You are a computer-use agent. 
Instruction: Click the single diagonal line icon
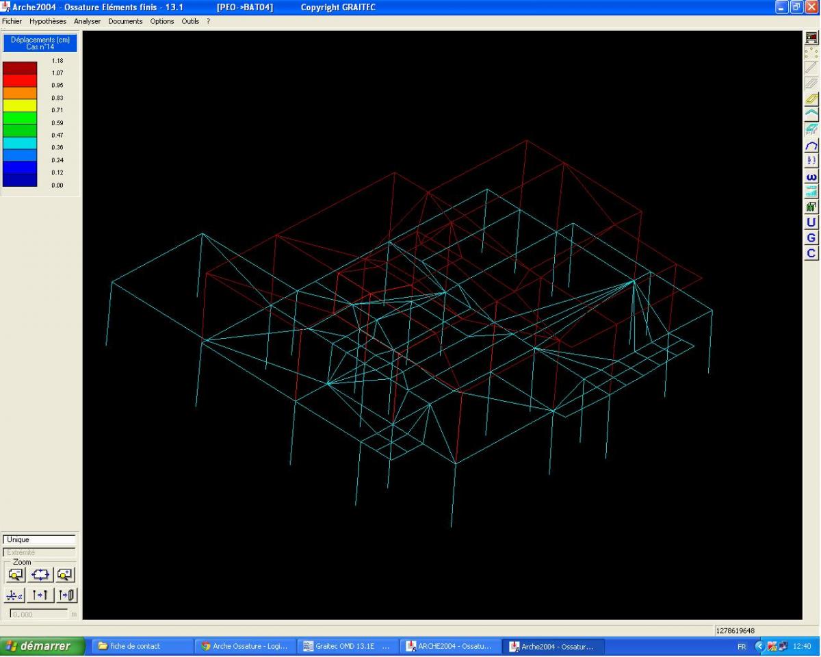tap(811, 68)
